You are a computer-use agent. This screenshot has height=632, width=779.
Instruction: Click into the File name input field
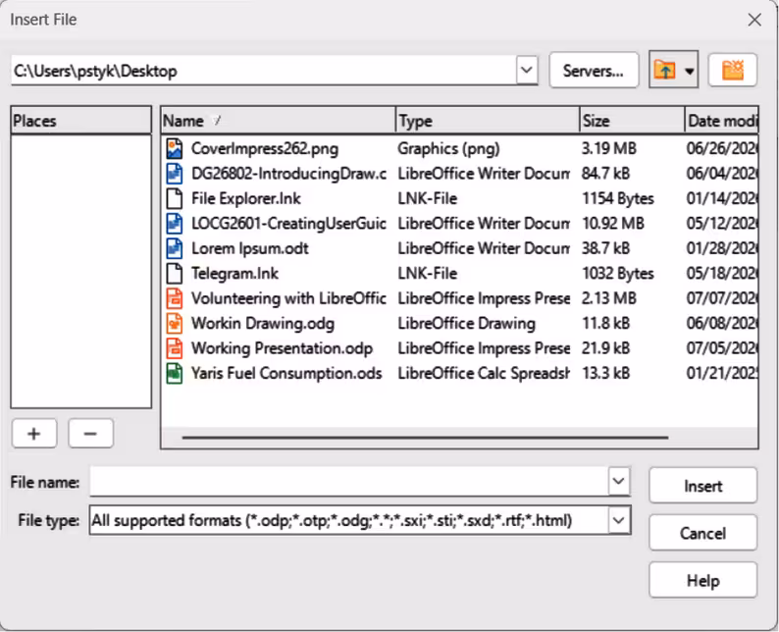348,481
